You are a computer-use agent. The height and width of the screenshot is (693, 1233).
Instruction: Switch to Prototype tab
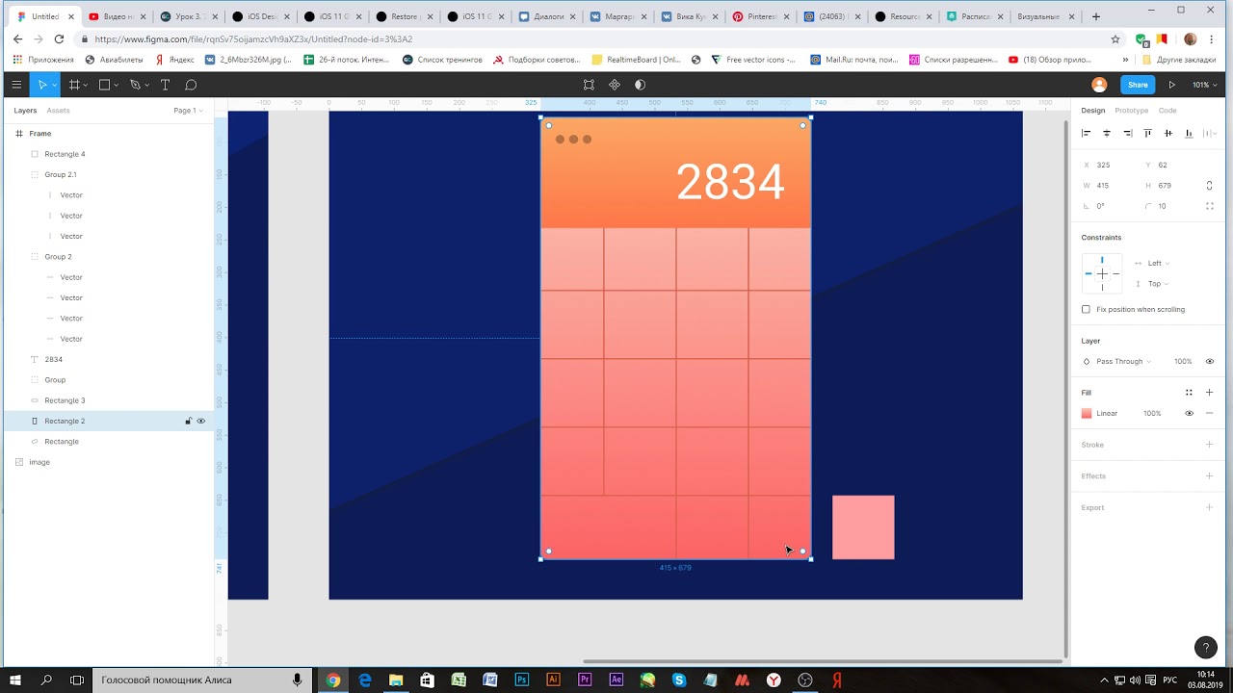tap(1131, 111)
